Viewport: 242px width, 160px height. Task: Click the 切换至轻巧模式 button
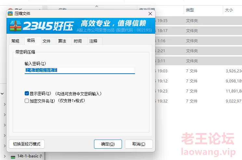27,144
